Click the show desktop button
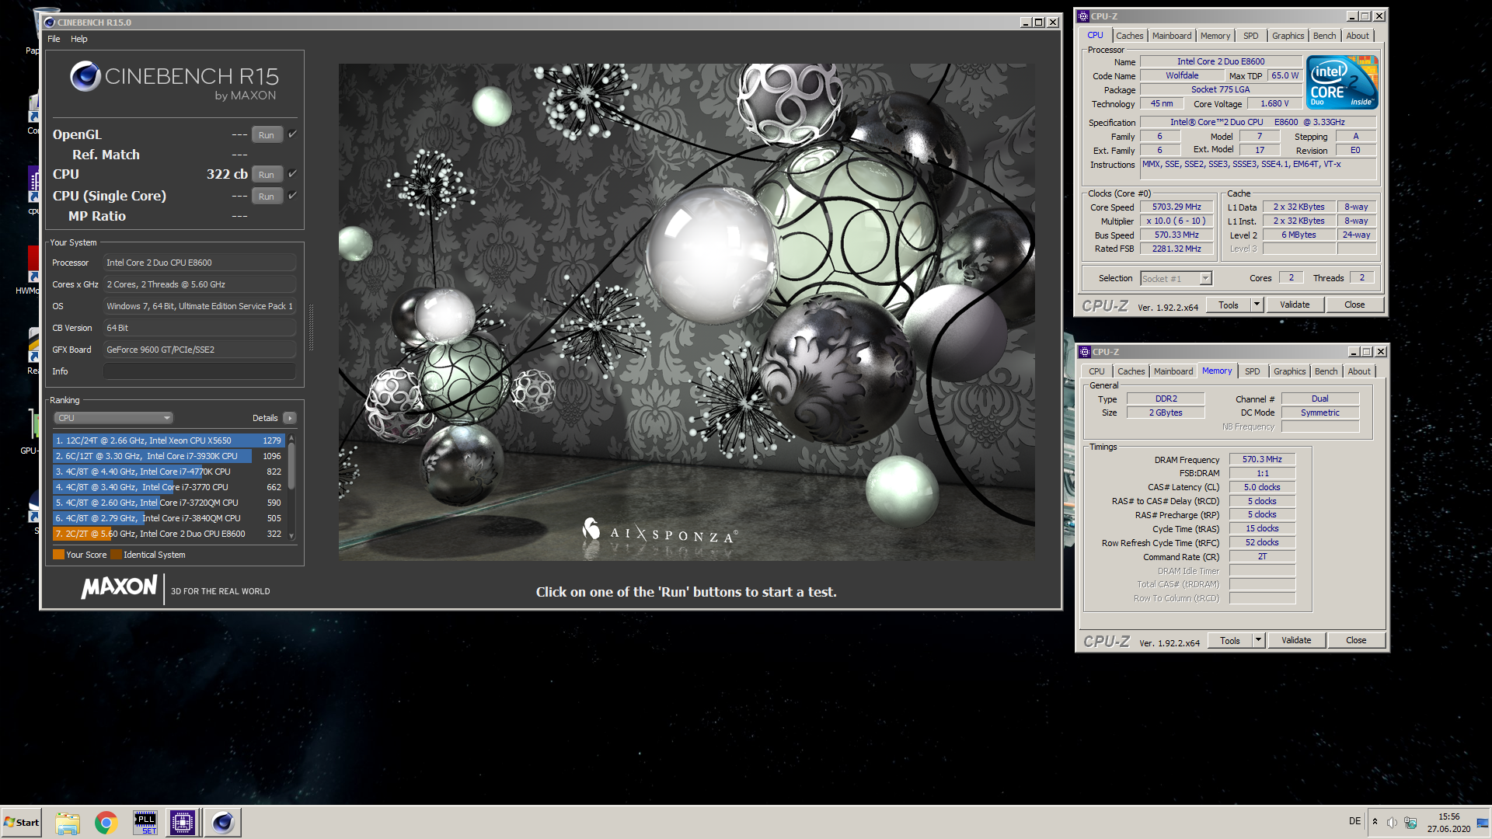This screenshot has height=839, width=1492. [x=1483, y=823]
